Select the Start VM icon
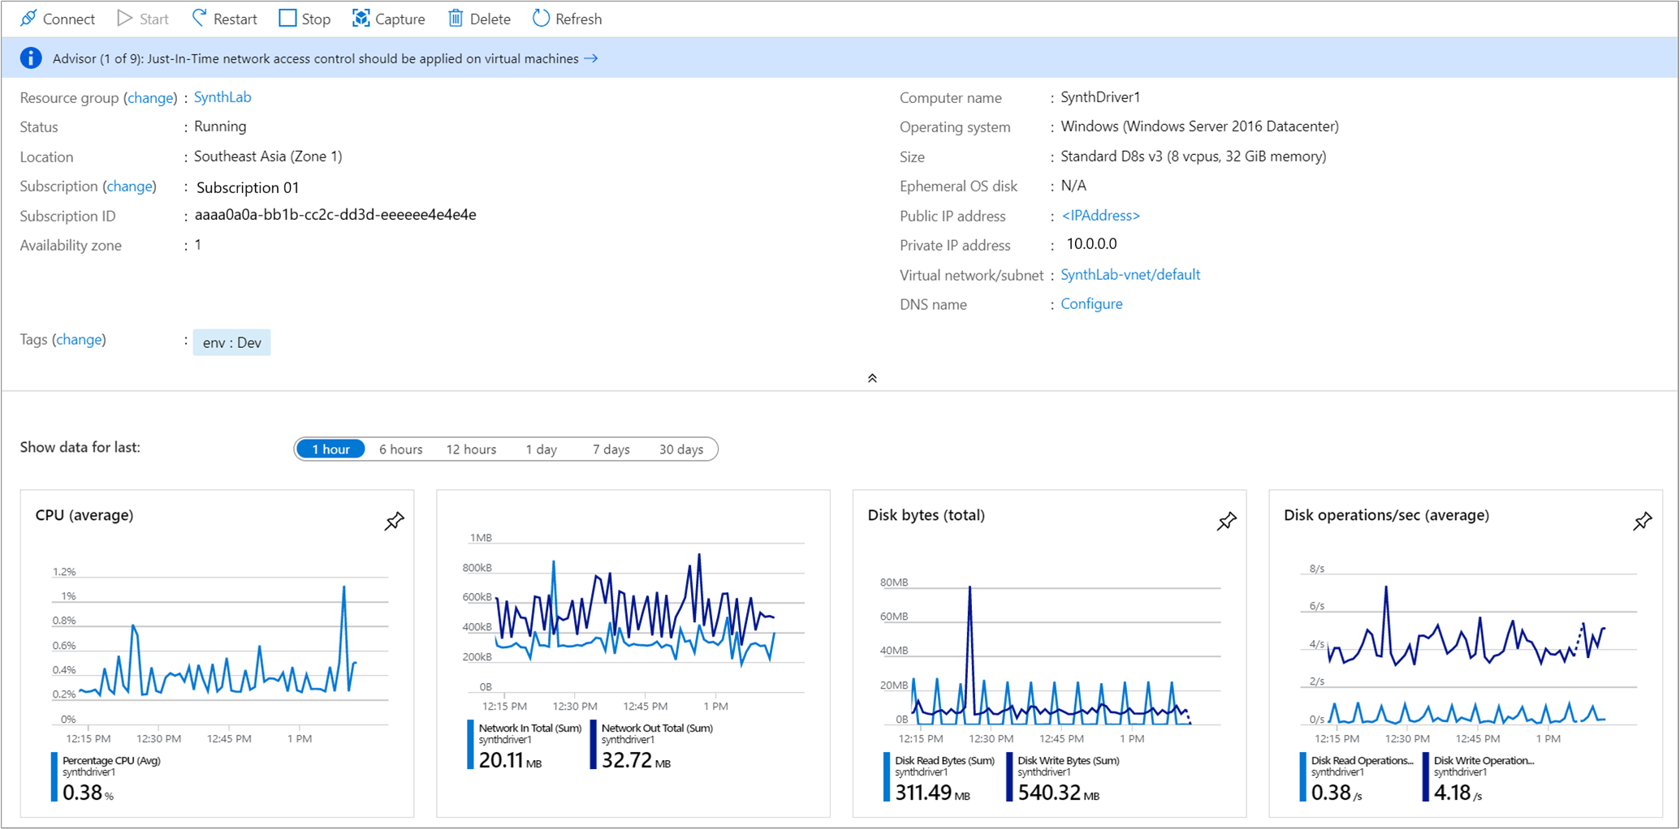 pyautogui.click(x=123, y=18)
